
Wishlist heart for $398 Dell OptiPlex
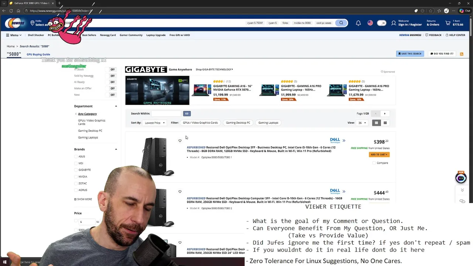pos(180,141)
